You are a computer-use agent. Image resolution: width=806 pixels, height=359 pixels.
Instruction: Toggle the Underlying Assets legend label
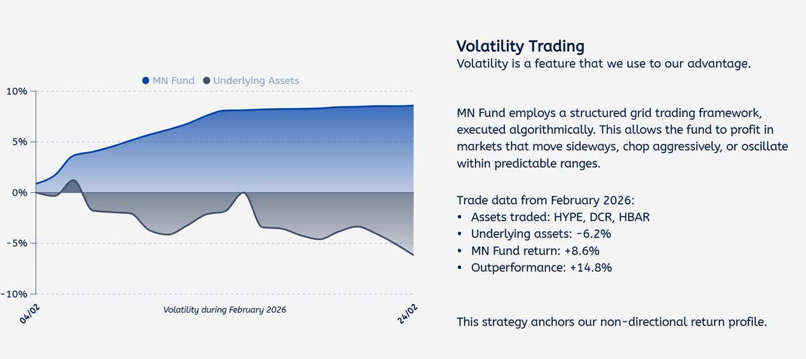(x=256, y=81)
